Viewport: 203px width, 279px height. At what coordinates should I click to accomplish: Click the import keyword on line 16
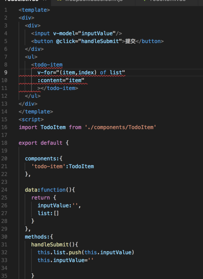(28, 127)
